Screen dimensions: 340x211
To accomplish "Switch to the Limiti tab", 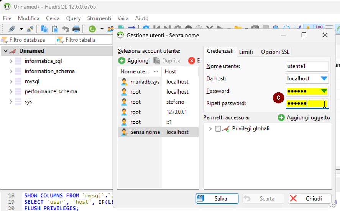I will [246, 52].
